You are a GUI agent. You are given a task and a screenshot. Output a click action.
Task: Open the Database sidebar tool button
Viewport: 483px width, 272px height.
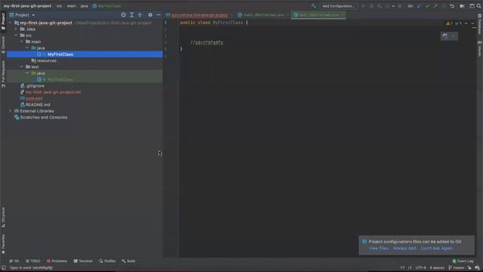pos(480,23)
